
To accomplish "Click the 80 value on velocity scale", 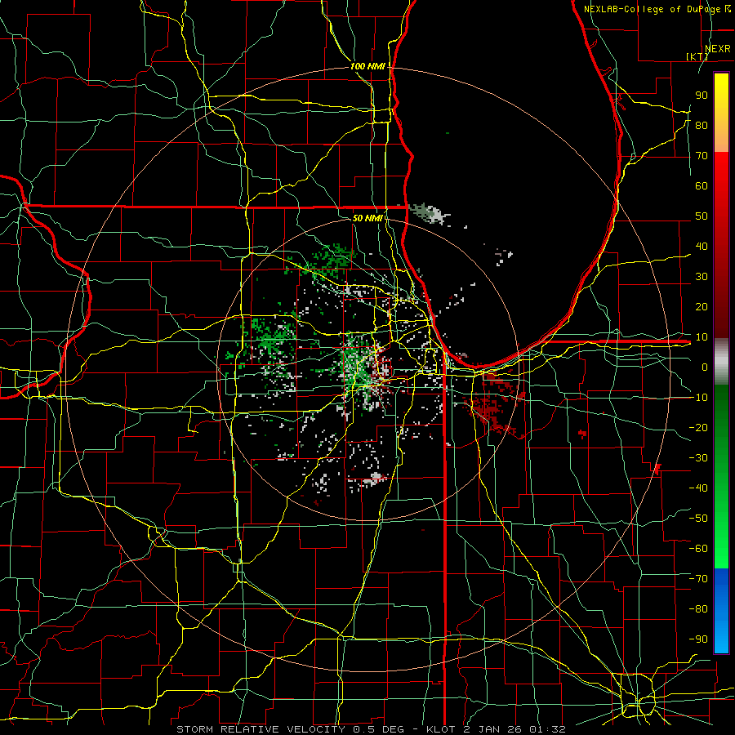I will (x=702, y=125).
